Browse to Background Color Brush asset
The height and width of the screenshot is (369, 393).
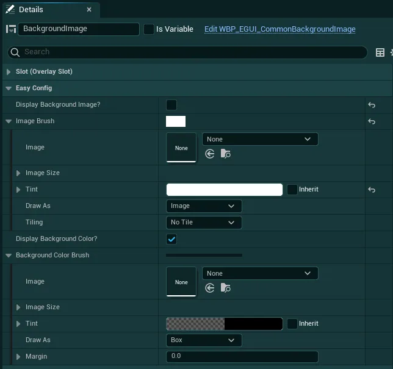click(226, 288)
